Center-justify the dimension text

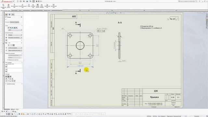pyautogui.click(x=8, y=77)
